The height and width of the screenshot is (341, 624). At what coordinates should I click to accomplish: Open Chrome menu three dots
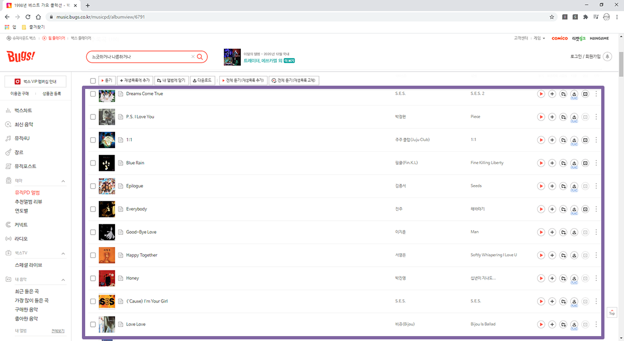coord(617,17)
